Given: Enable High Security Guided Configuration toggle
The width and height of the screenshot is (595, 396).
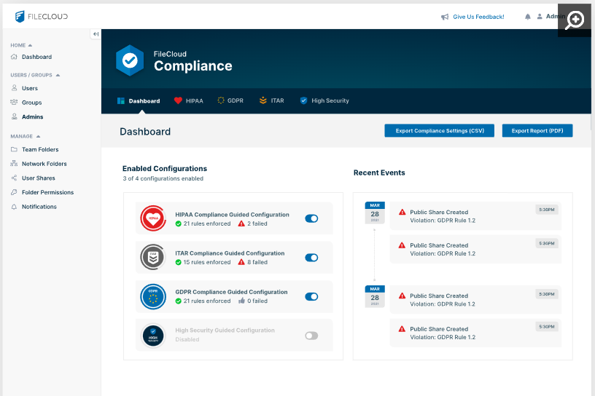Looking at the screenshot, I should tap(311, 336).
